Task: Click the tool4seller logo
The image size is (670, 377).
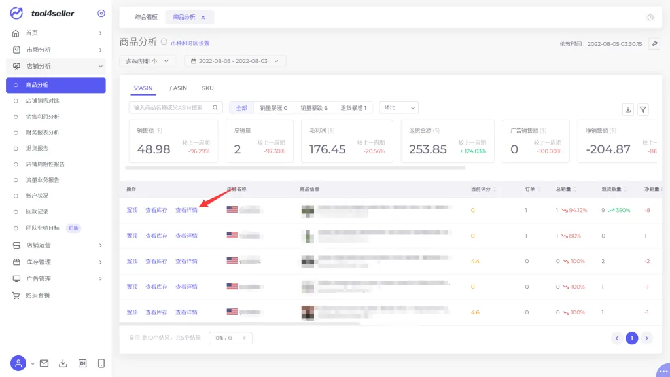Action: 42,13
